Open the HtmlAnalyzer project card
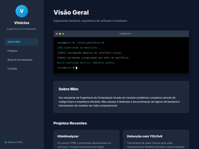 click(x=87, y=139)
